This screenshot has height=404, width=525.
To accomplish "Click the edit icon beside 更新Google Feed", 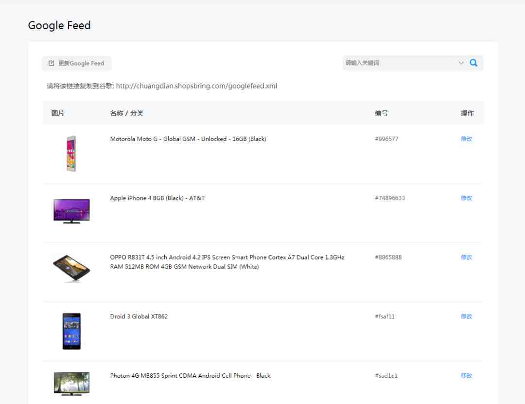I will (x=51, y=63).
